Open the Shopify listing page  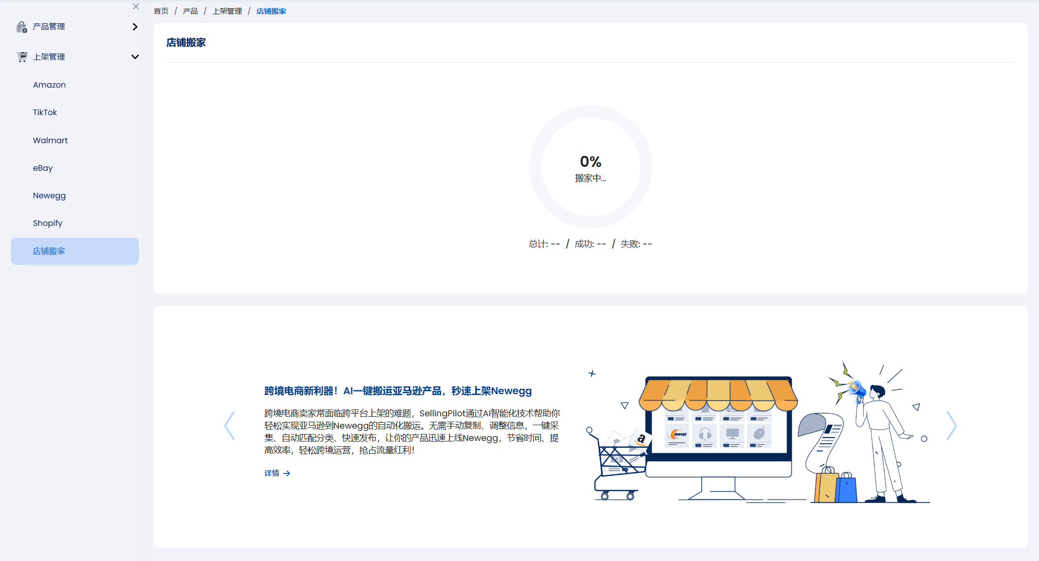[x=48, y=223]
